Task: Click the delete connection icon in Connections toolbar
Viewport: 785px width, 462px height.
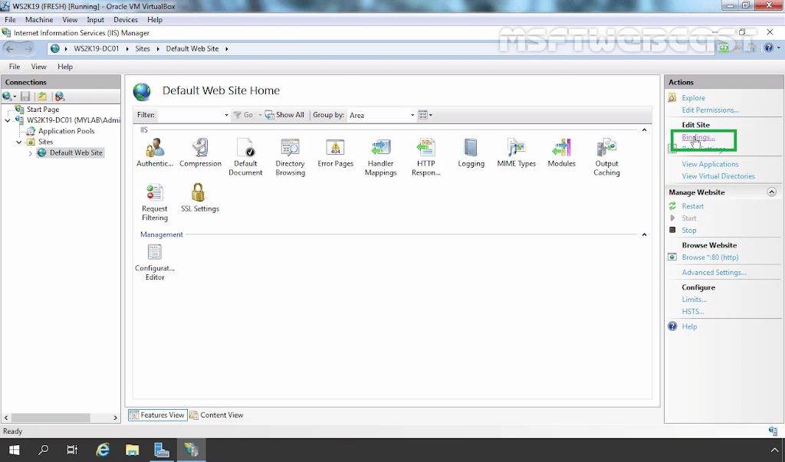Action: tap(60, 96)
